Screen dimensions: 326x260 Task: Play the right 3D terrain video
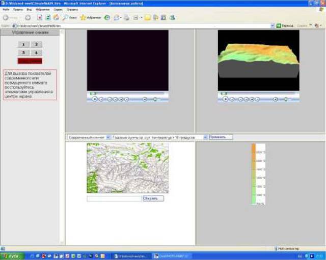[225, 99]
